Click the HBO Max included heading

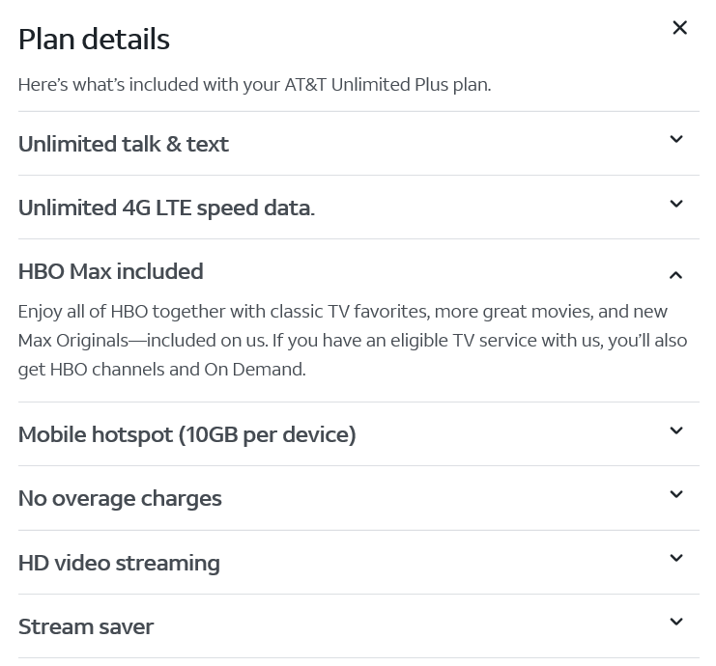click(111, 271)
